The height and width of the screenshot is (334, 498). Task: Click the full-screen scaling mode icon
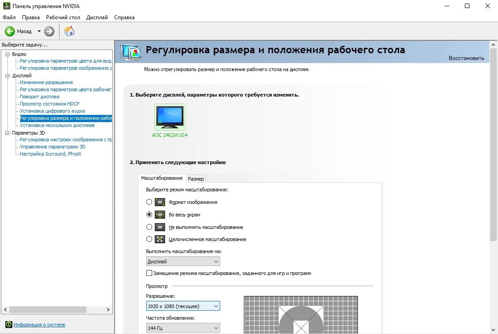pyautogui.click(x=160, y=215)
